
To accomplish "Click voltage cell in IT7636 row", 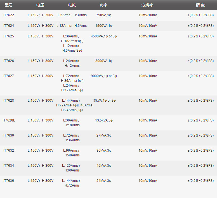I will click(41, 181).
